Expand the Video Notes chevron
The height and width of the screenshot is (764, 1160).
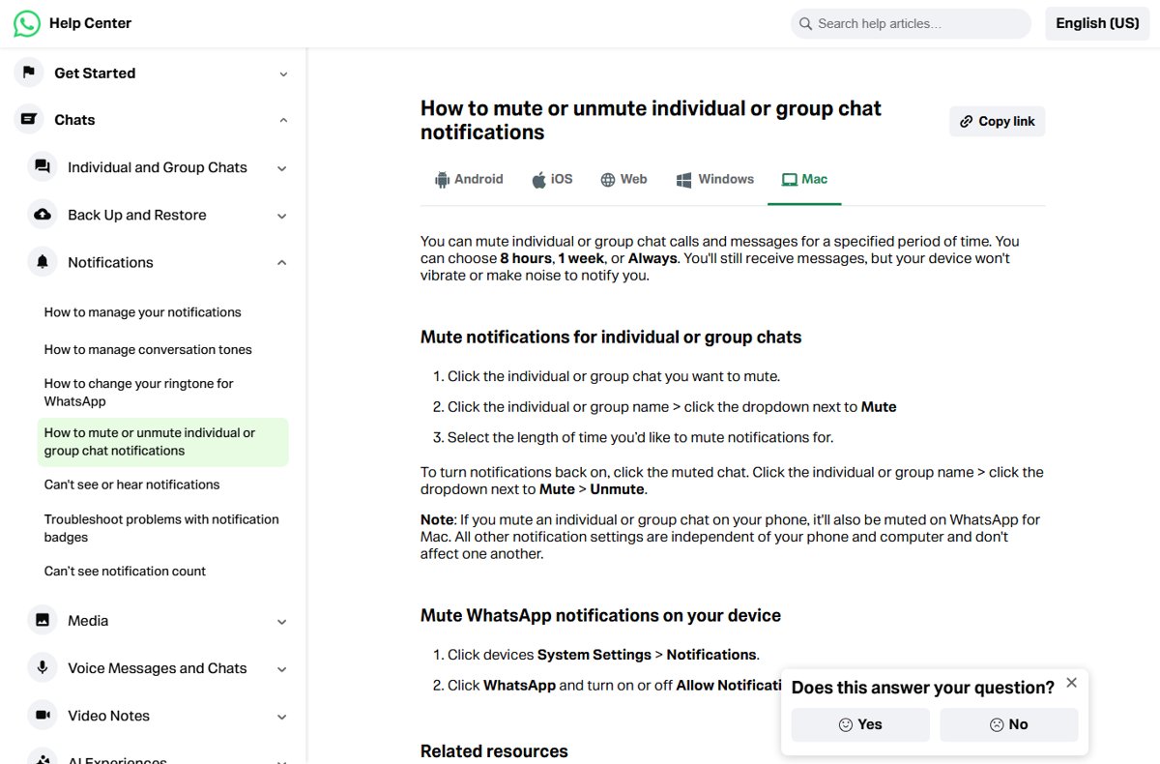(282, 717)
